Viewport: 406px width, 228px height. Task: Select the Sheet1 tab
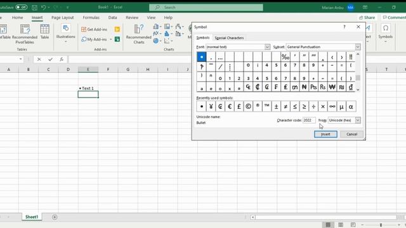(32, 217)
